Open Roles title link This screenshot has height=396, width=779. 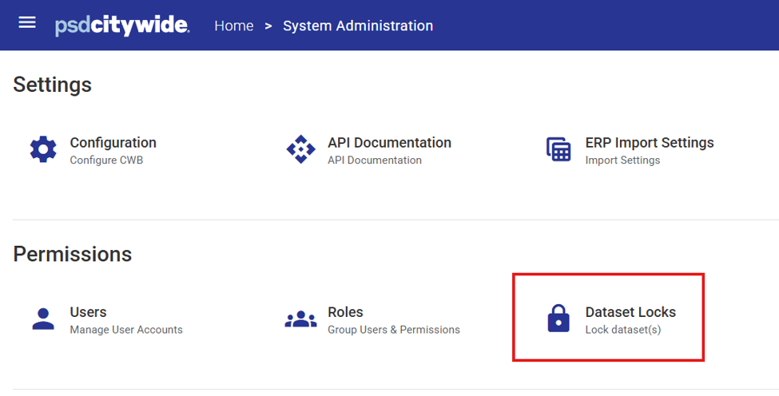pos(345,312)
